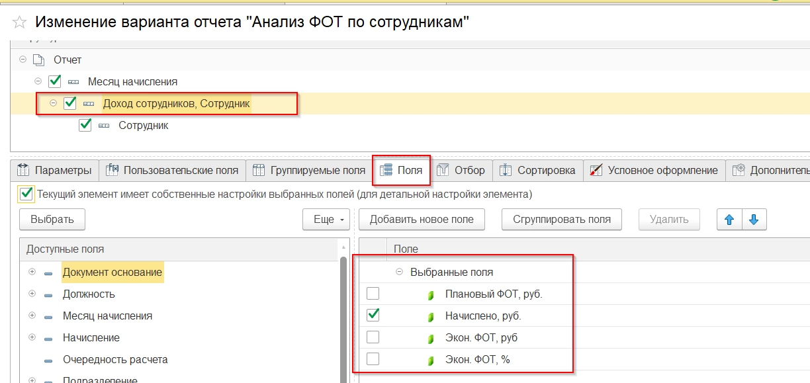Open the Группируемые поля tab
This screenshot has height=383, width=810.
310,170
